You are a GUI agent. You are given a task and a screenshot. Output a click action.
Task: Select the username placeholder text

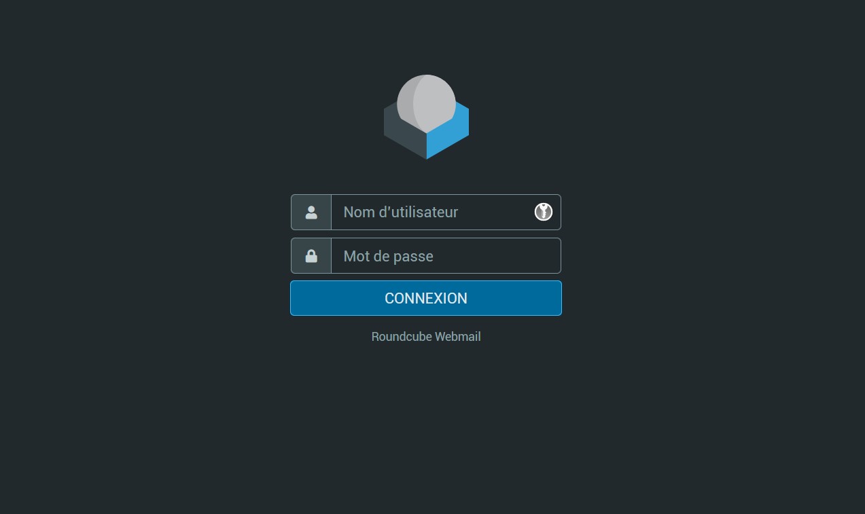tap(401, 213)
